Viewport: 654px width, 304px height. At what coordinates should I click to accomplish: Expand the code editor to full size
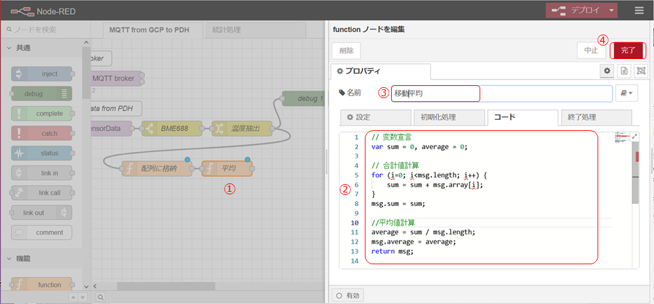(x=635, y=137)
